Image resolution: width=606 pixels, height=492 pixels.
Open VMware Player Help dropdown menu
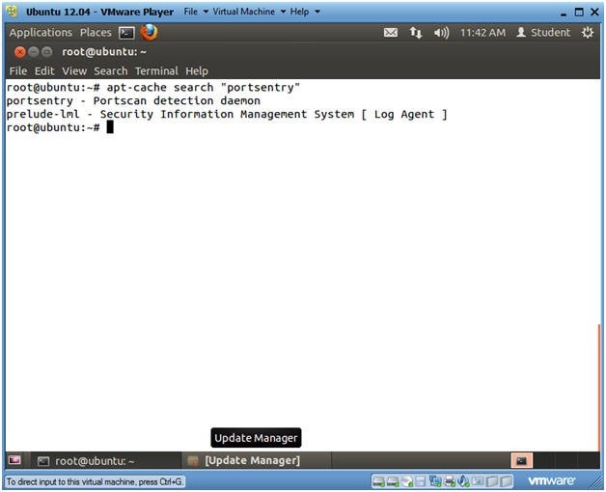click(x=305, y=12)
